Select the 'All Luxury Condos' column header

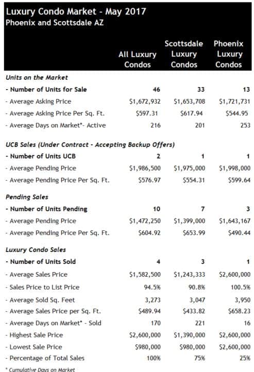(x=138, y=59)
